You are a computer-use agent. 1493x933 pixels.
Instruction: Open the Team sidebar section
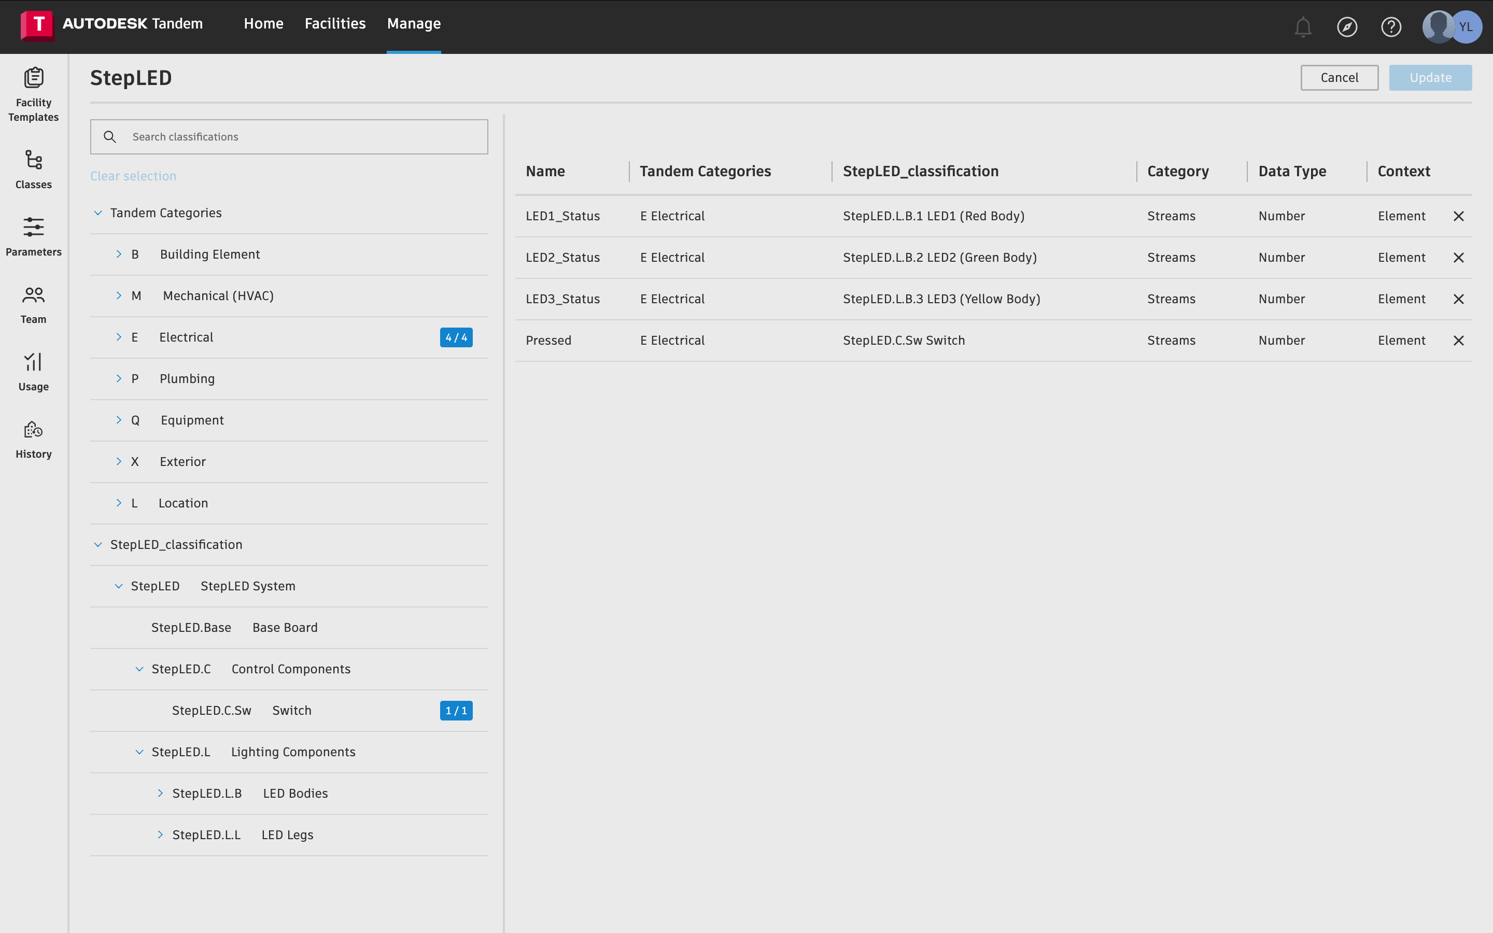tap(33, 304)
